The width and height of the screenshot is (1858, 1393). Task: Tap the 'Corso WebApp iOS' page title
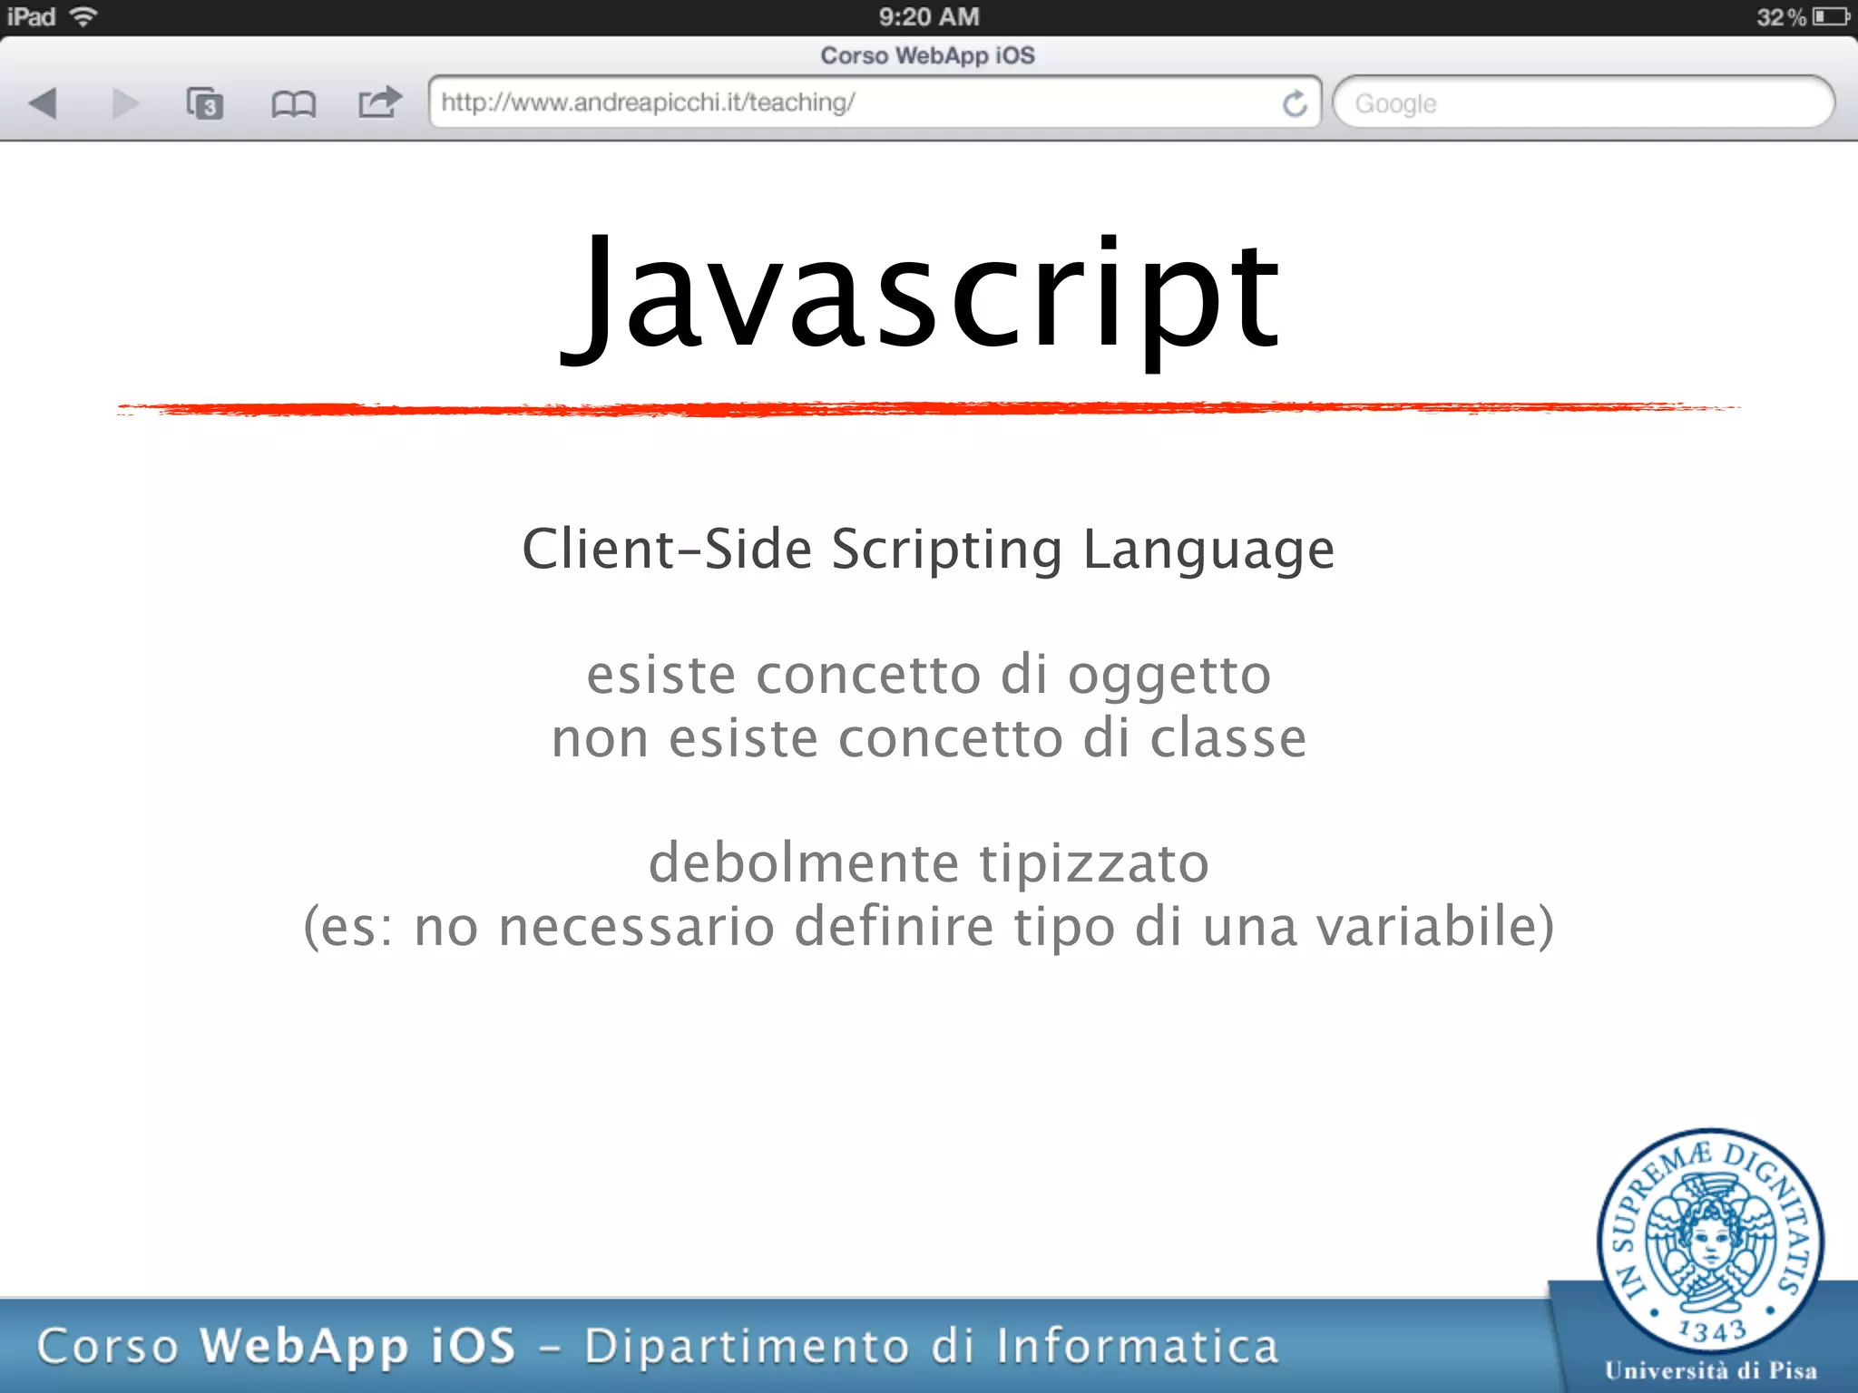click(927, 55)
